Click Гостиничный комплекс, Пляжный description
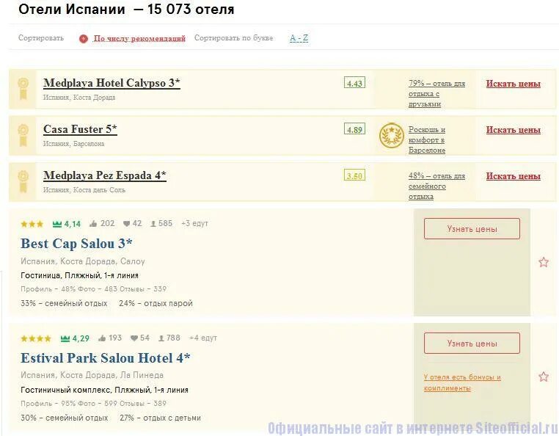 pyautogui.click(x=104, y=390)
